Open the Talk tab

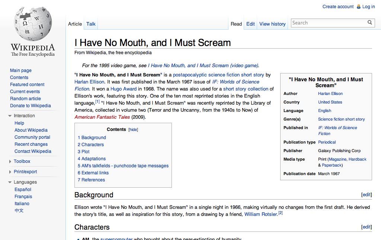(91, 24)
